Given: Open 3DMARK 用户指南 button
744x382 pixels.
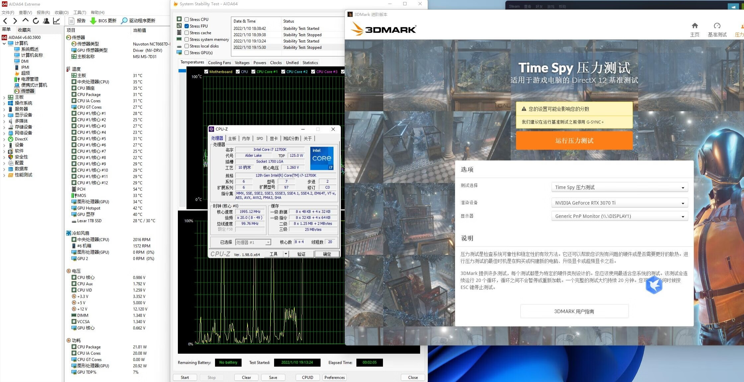Looking at the screenshot, I should [x=574, y=311].
